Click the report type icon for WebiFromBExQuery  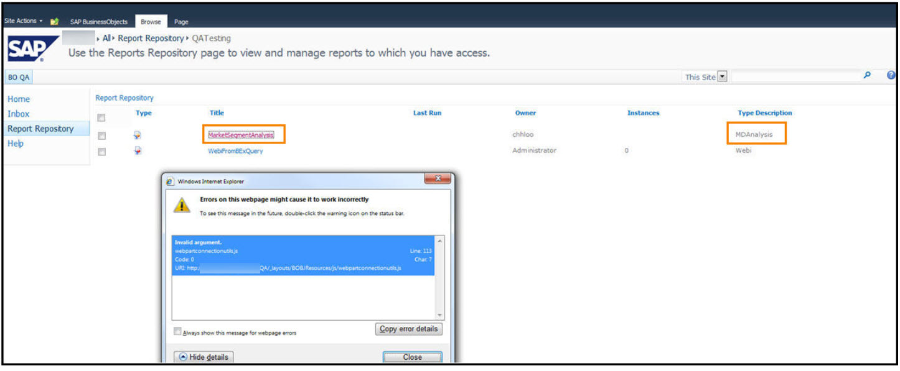click(138, 150)
